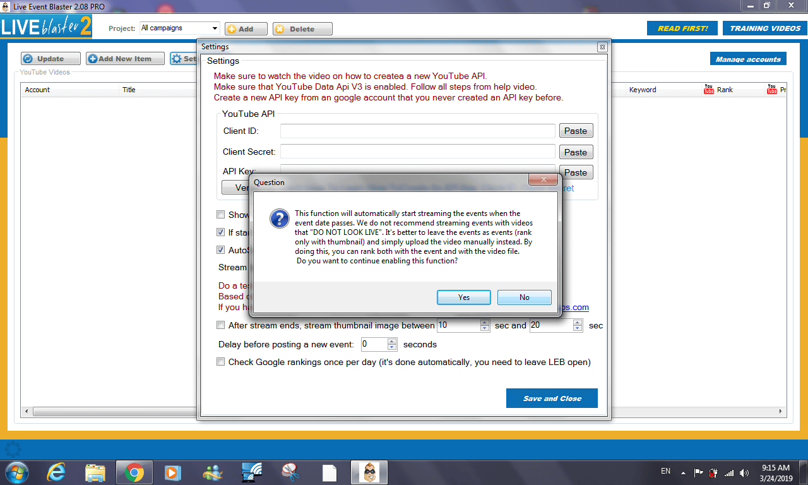Click Paste next to API Key
808x485 pixels.
click(576, 172)
